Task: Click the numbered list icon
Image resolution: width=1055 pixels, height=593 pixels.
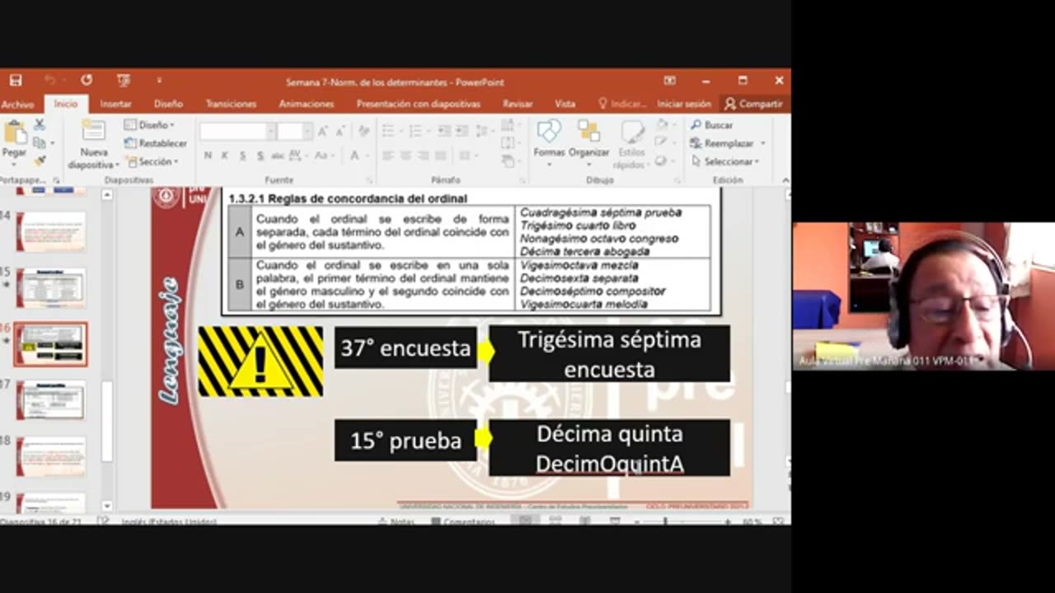Action: [417, 131]
